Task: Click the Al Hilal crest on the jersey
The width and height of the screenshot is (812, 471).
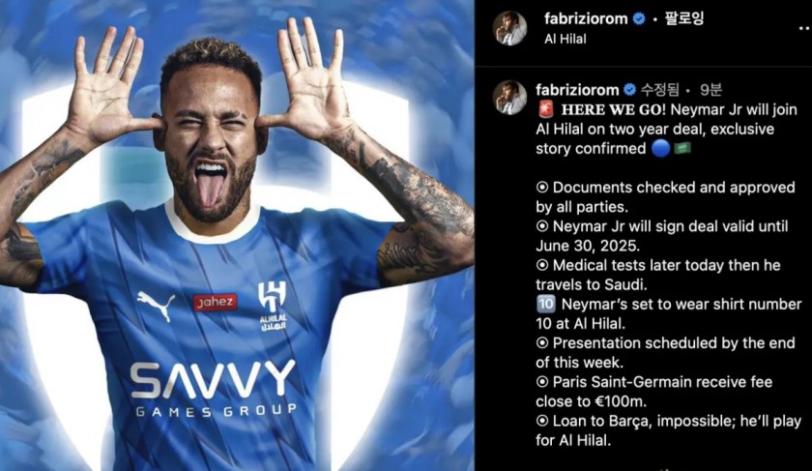Action: [x=273, y=306]
